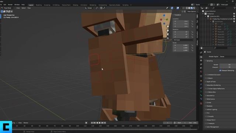Toggle auto keying record button

tap(86, 123)
